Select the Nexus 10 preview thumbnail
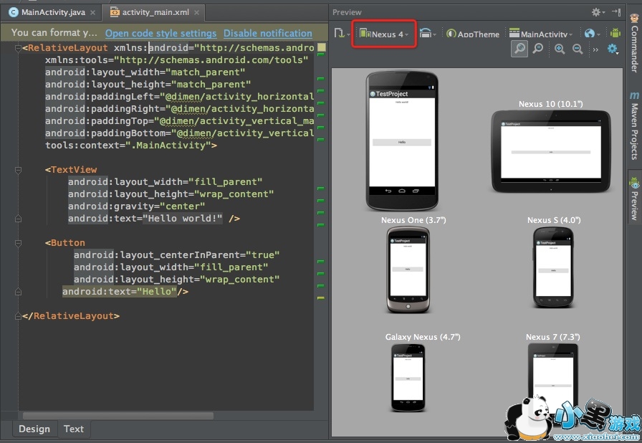642x443 pixels. click(x=550, y=152)
